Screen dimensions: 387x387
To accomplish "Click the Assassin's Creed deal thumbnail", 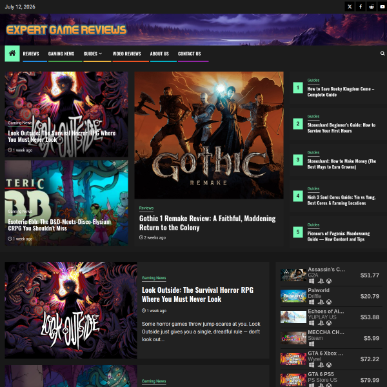I will coord(293,275).
